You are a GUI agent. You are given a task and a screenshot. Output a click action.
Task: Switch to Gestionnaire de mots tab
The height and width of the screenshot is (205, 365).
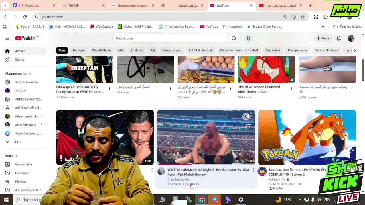pos(133,5)
